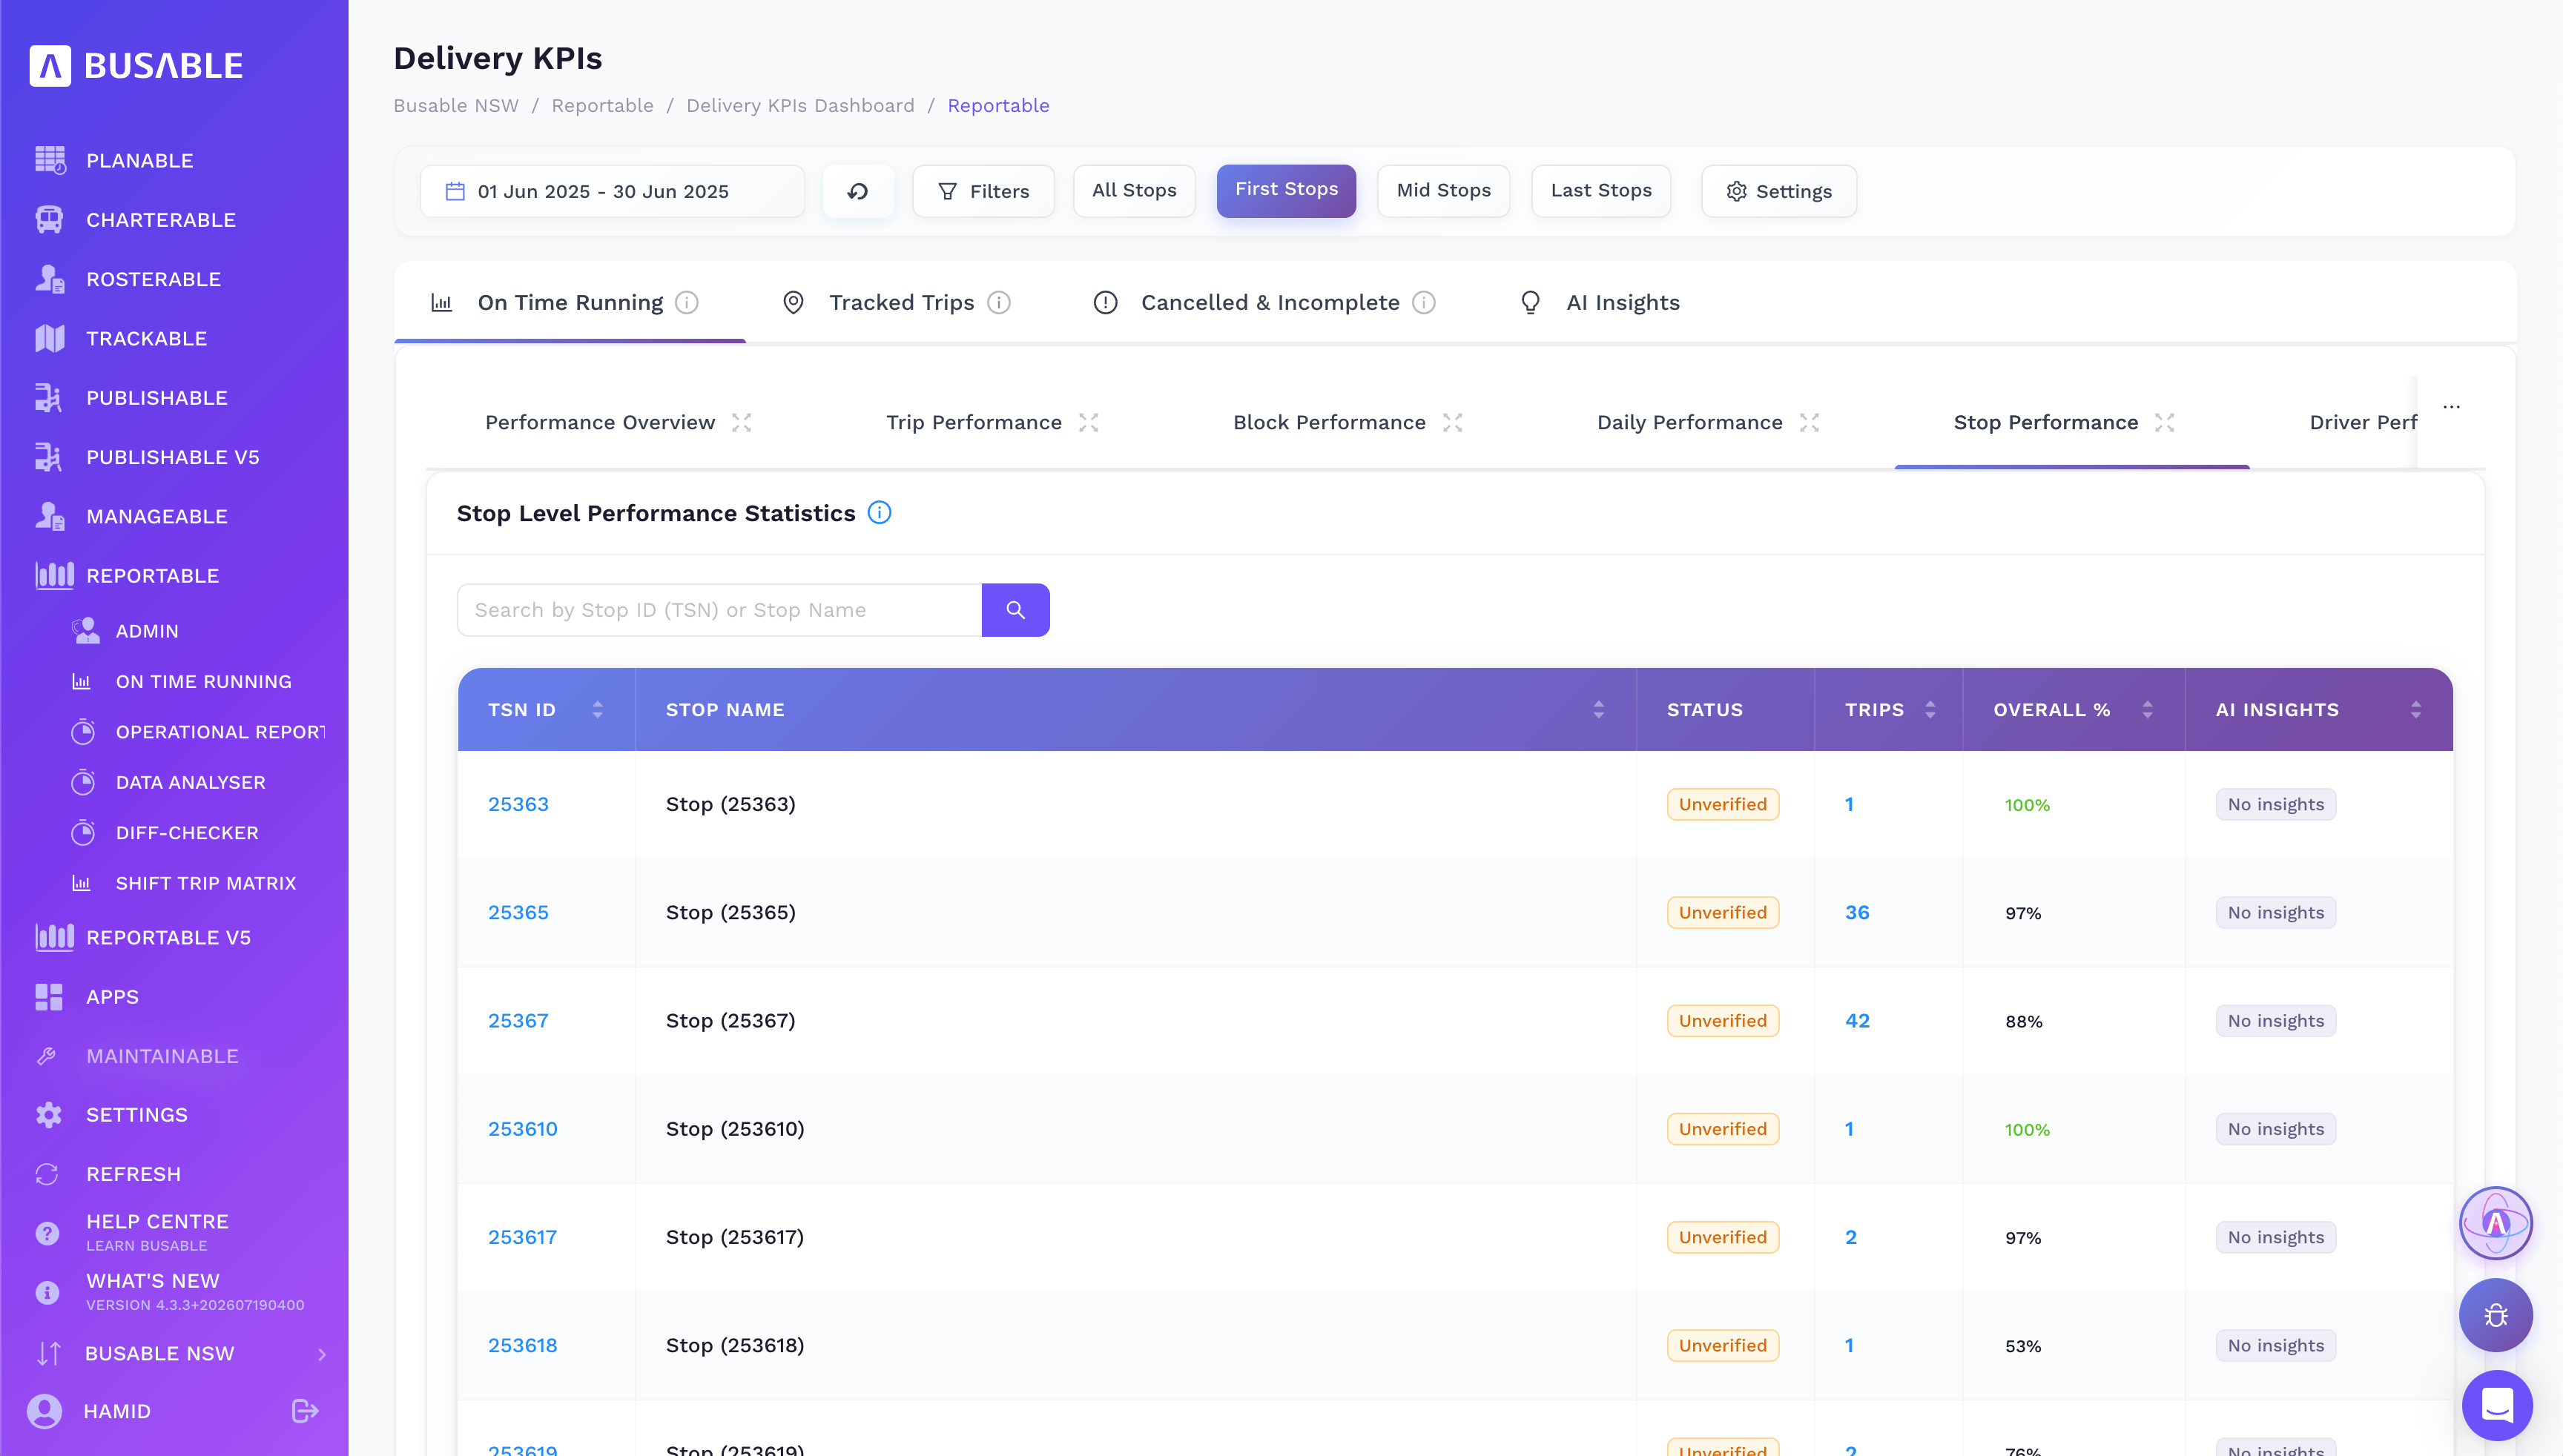Click the bug report floating button
Screen dimensions: 2563x1456
(x=2496, y=1315)
